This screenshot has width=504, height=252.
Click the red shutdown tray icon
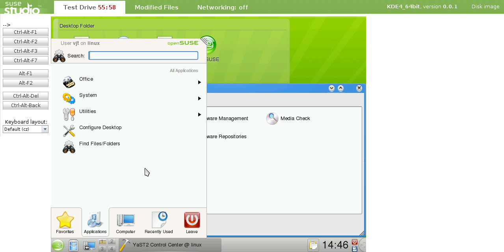pyautogui.click(x=355, y=242)
